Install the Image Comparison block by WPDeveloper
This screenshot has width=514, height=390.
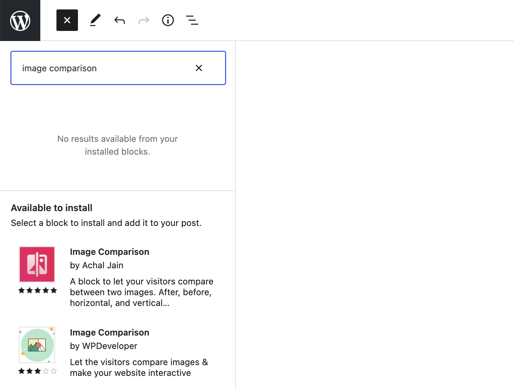click(x=110, y=332)
